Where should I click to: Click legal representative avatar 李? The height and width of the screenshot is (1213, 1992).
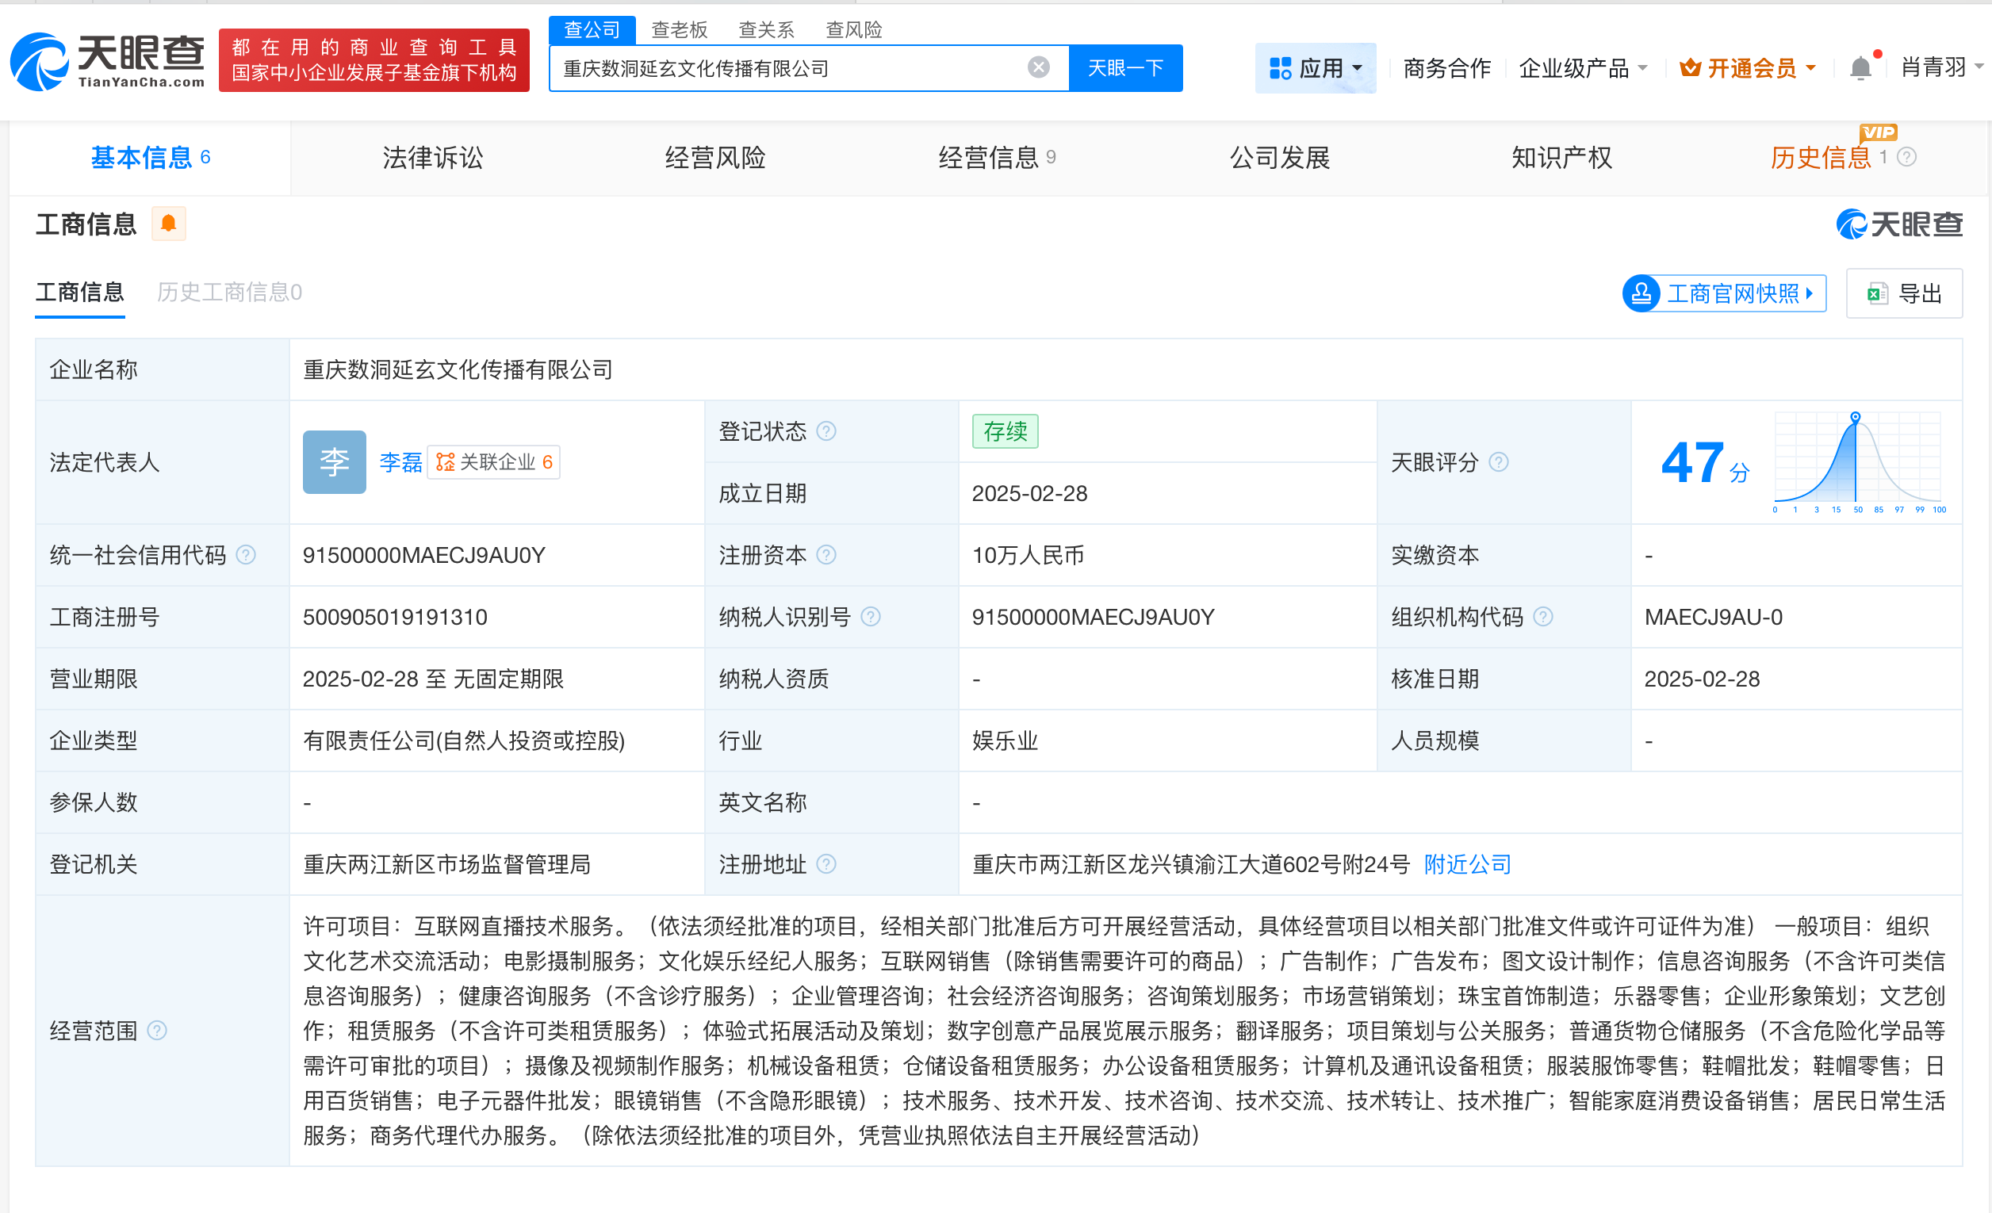(x=334, y=461)
